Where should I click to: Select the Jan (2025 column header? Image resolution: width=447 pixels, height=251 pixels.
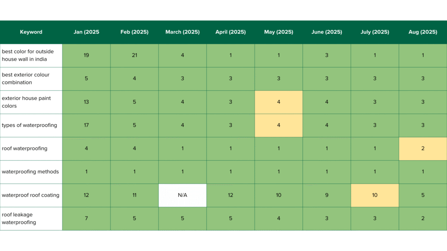86,32
